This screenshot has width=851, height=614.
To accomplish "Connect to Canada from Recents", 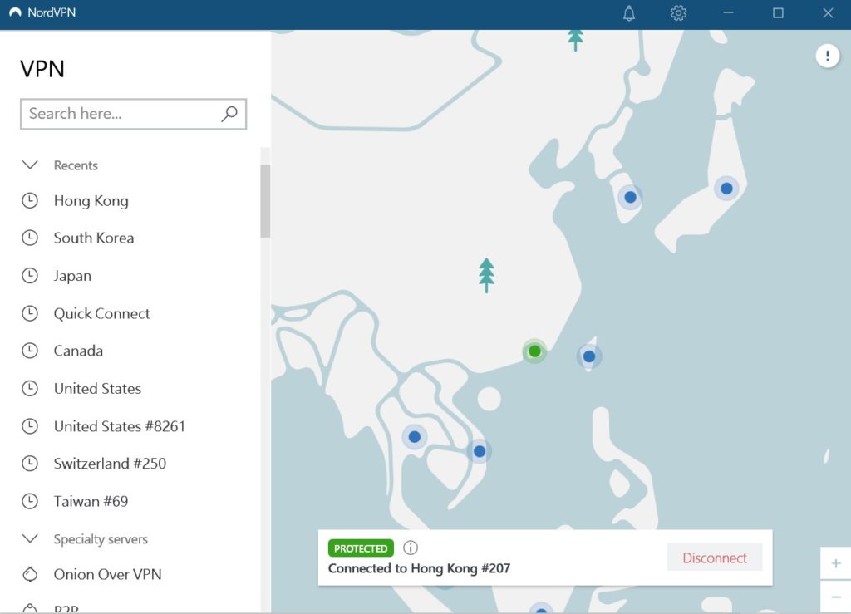I will 78,351.
